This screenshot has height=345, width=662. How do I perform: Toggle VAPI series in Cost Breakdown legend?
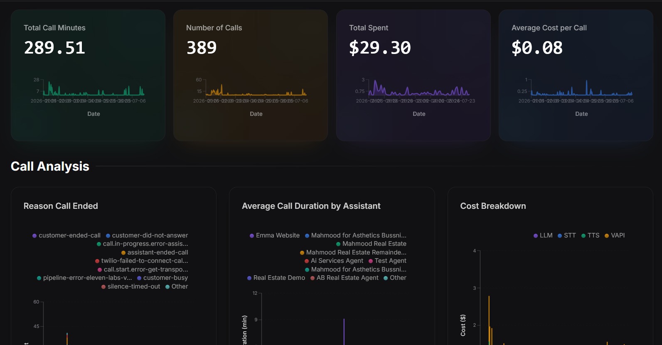(615, 235)
